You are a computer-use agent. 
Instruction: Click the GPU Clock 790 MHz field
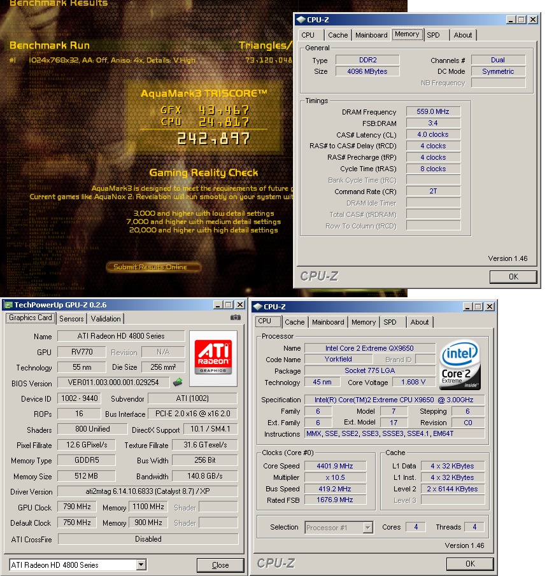(x=77, y=507)
